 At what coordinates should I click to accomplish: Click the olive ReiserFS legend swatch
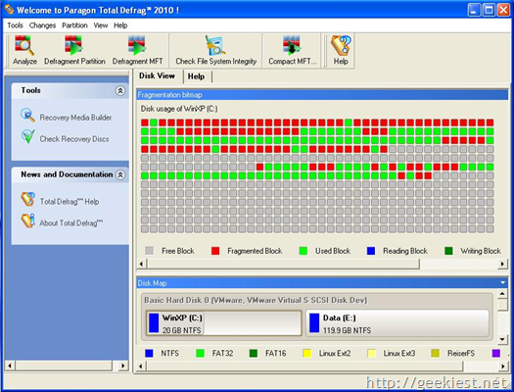tap(436, 354)
